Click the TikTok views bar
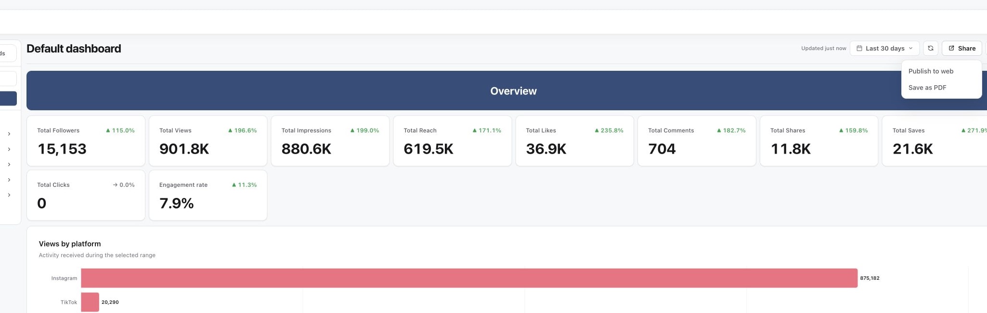 pyautogui.click(x=90, y=302)
